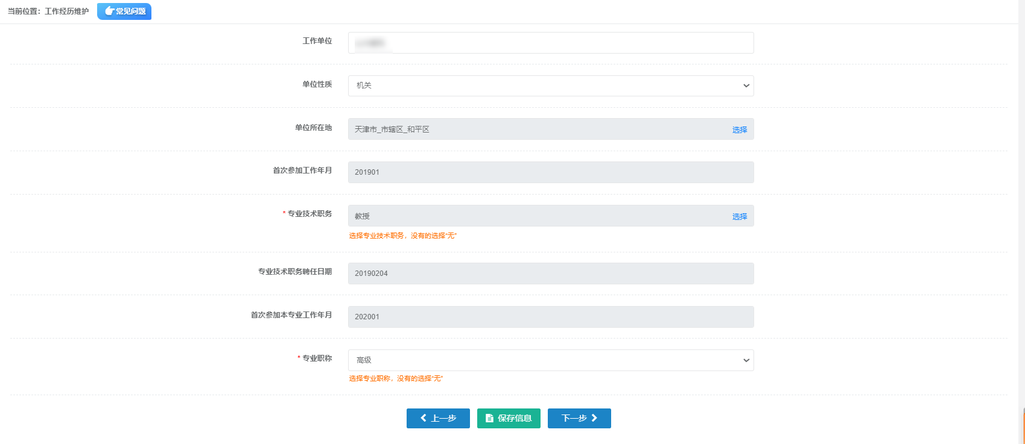The image size is (1025, 444).
Task: Expand the 单位性质 dropdown arrow
Action: click(746, 86)
